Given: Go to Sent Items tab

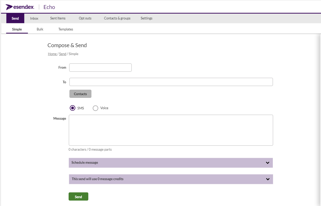Looking at the screenshot, I should pyautogui.click(x=58, y=18).
